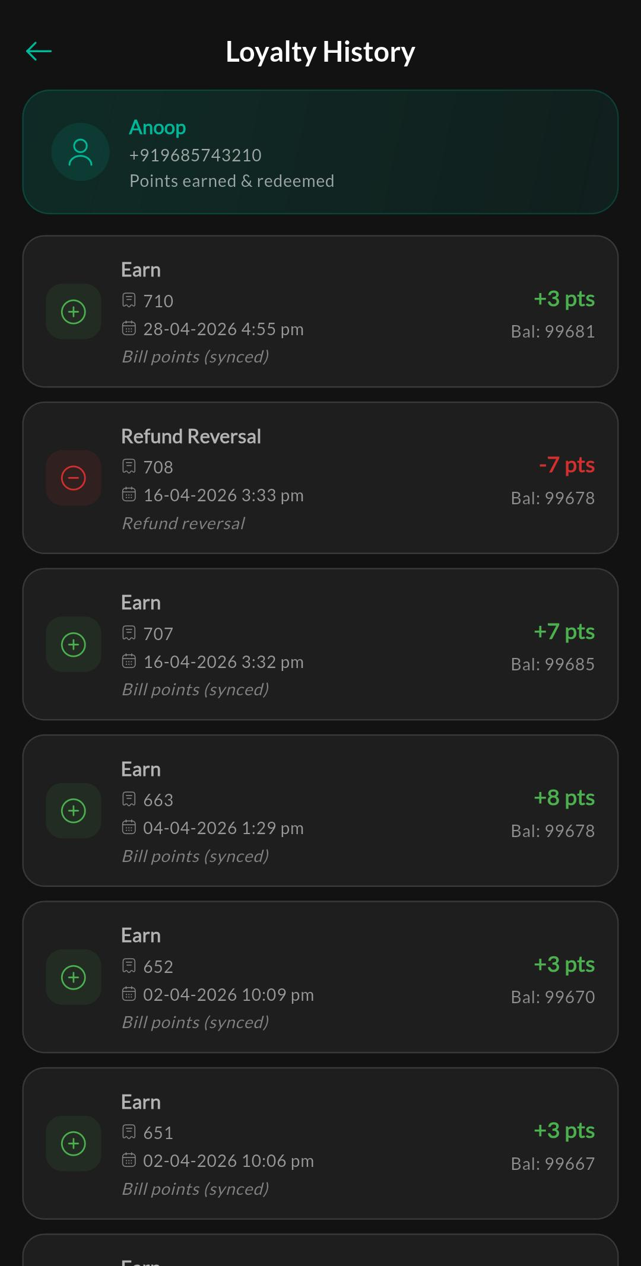641x1266 pixels.
Task: Tap the plus icon for bill 651
Action: 74,1144
